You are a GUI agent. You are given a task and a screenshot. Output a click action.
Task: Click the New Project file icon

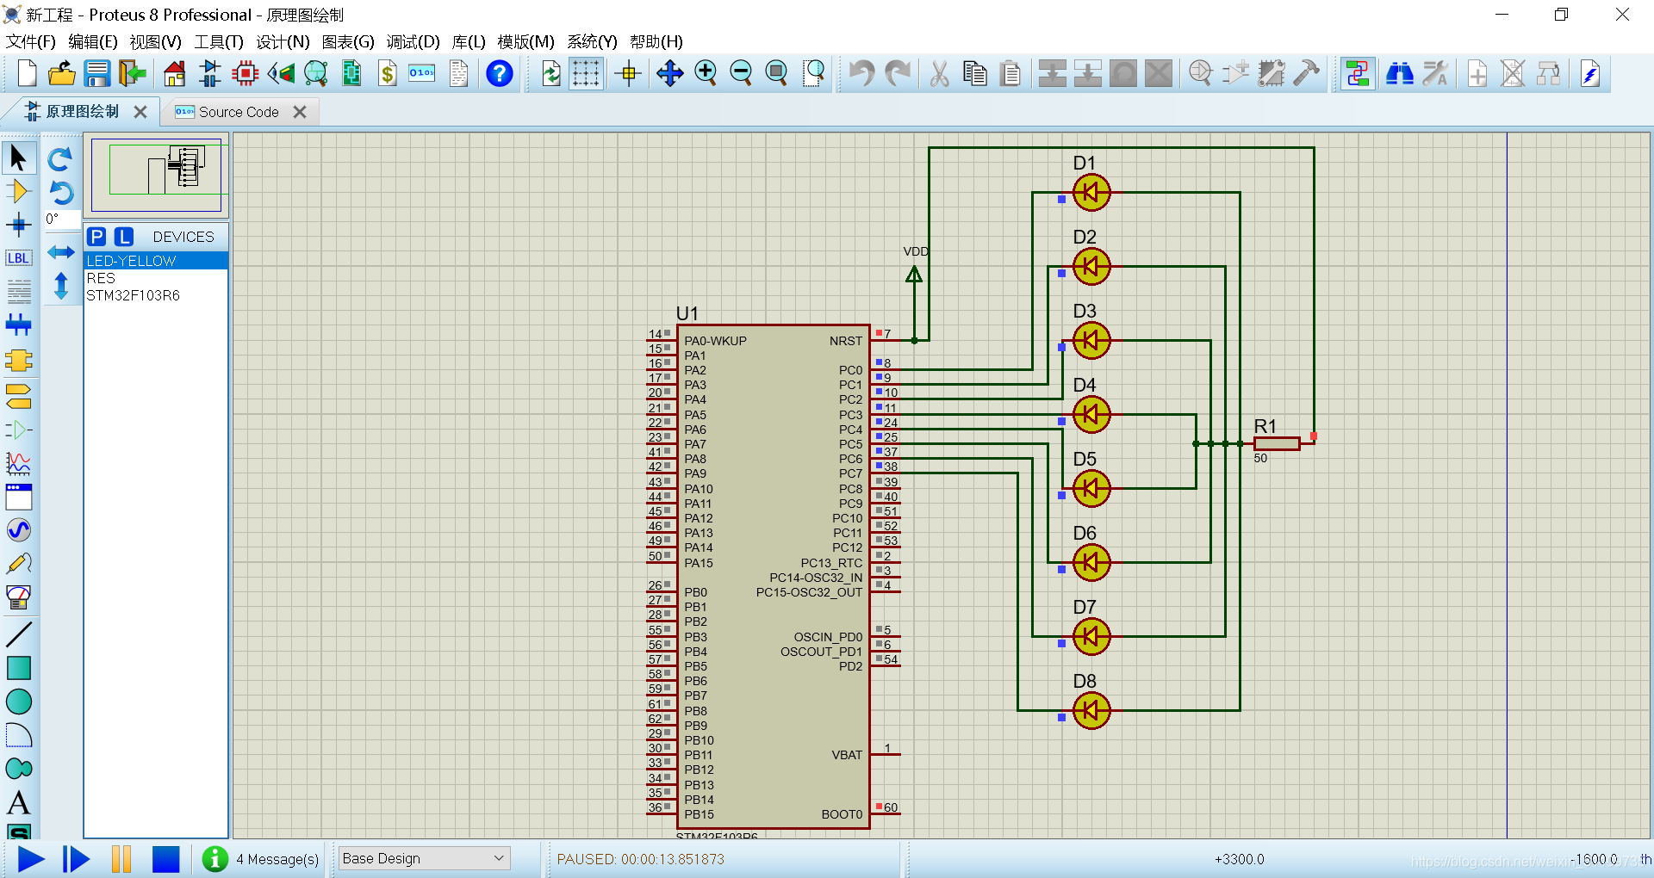[27, 74]
